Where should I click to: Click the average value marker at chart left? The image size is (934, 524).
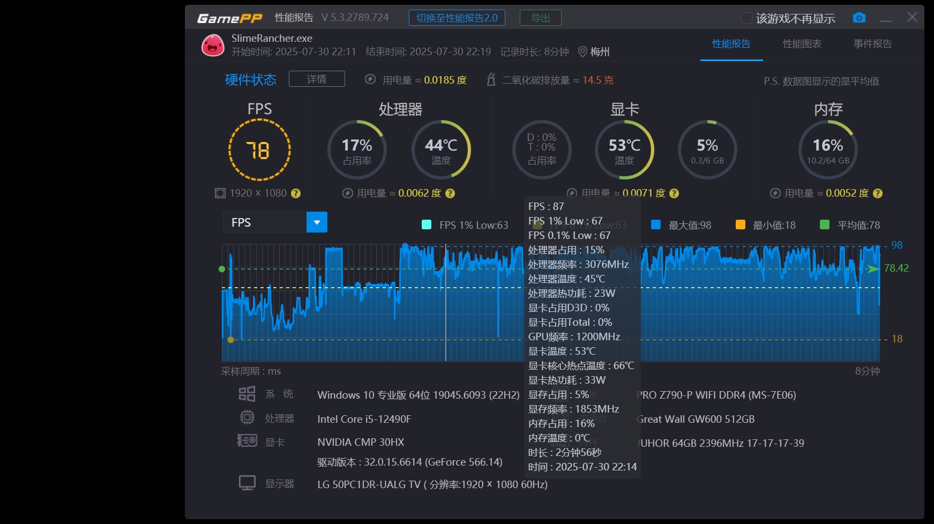pos(222,269)
